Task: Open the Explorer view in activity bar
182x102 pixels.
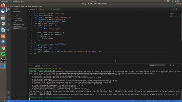Action: pyautogui.click(x=9, y=10)
